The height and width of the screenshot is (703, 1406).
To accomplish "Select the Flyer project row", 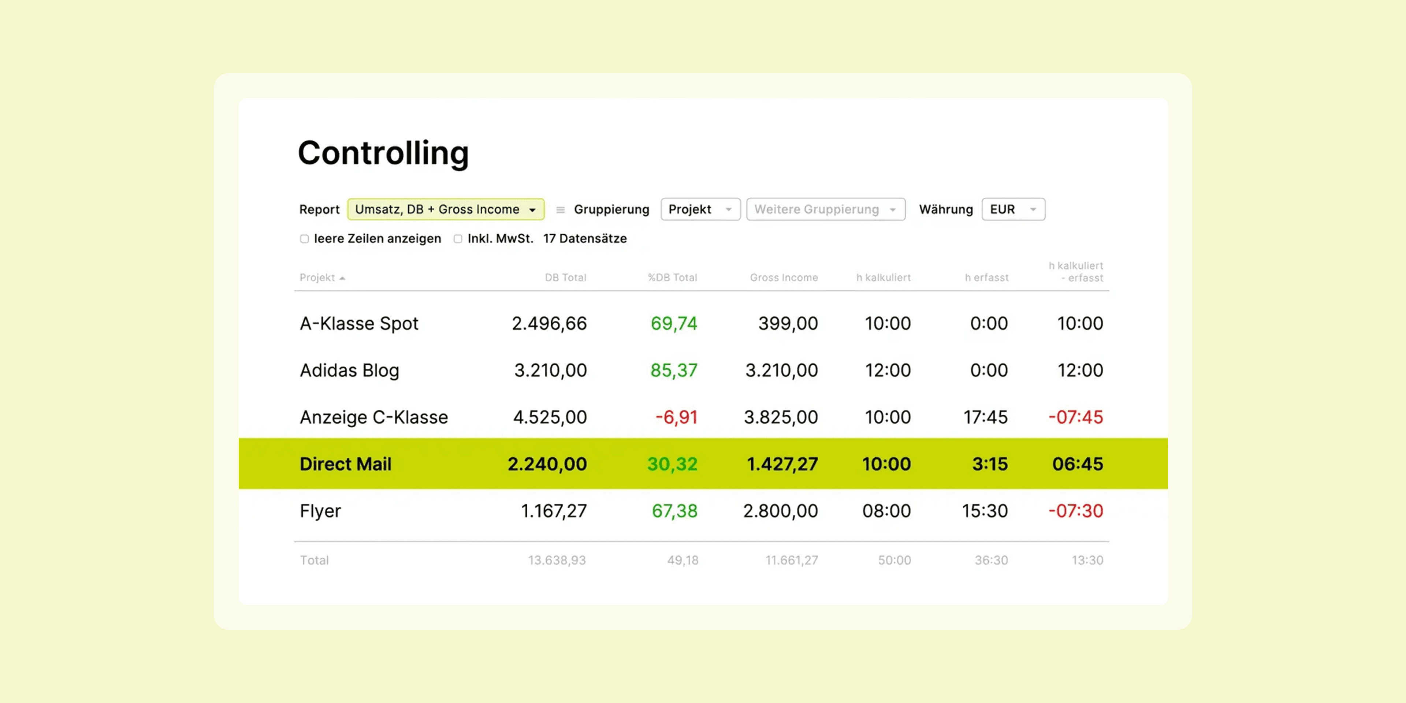I will click(x=320, y=511).
